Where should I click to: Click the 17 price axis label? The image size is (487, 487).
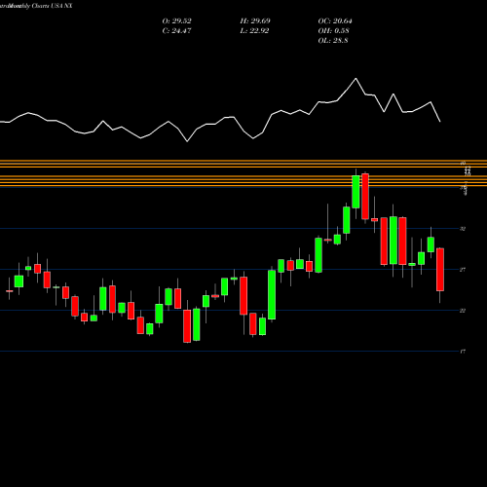click(x=463, y=352)
